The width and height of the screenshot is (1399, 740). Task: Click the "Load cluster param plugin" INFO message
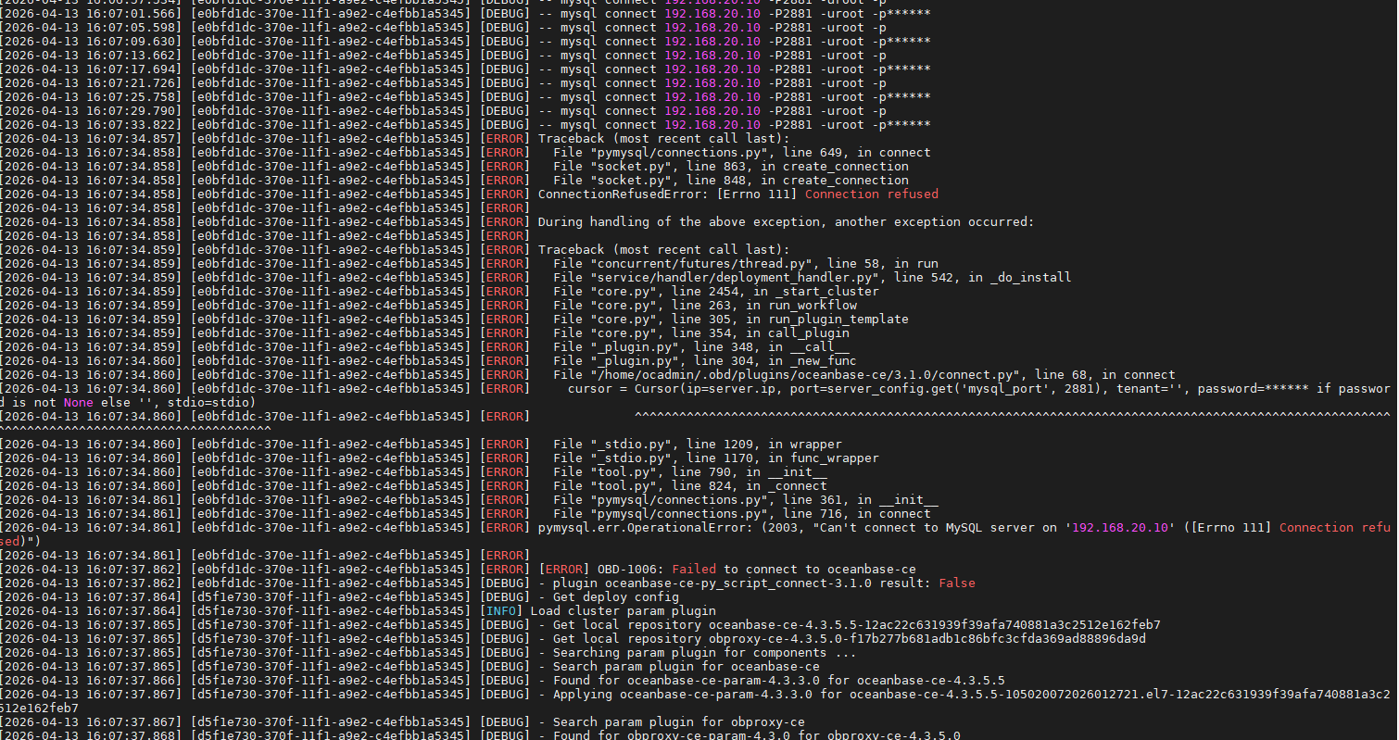pyautogui.click(x=623, y=611)
